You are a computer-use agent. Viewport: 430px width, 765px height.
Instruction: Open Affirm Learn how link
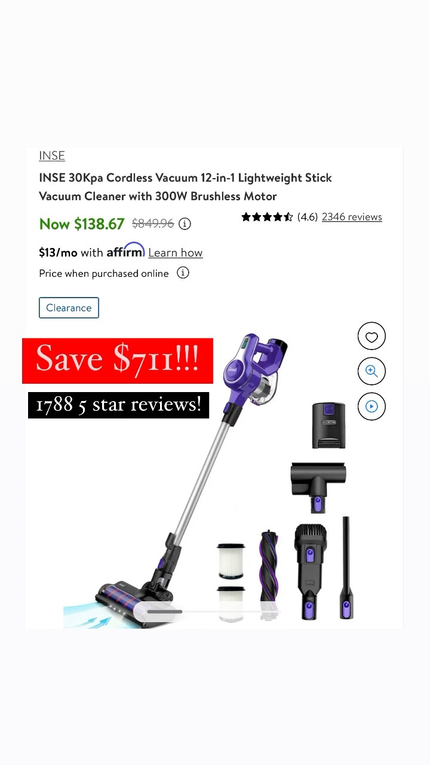[x=176, y=253]
